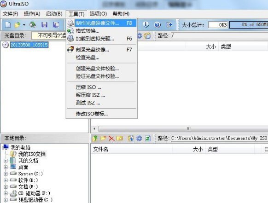
Task: Click the Help question mark icon
Action: click(157, 25)
